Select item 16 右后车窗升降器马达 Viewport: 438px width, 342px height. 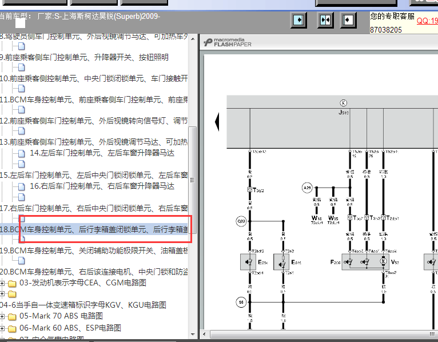point(102,186)
